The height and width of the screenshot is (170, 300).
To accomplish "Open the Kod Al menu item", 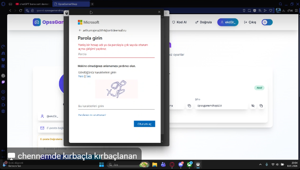I will 179,22.
